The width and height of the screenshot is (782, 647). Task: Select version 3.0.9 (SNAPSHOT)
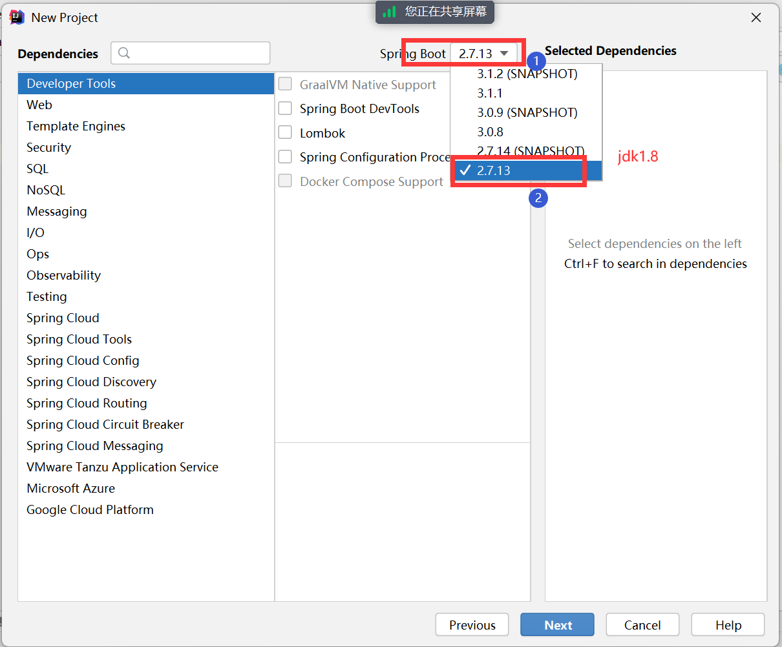[x=527, y=112]
